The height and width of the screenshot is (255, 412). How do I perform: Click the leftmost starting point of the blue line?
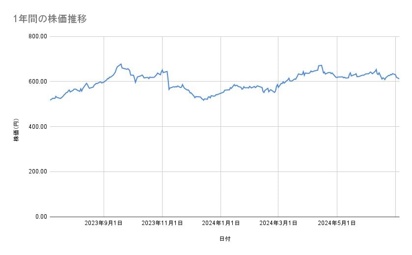(x=51, y=100)
